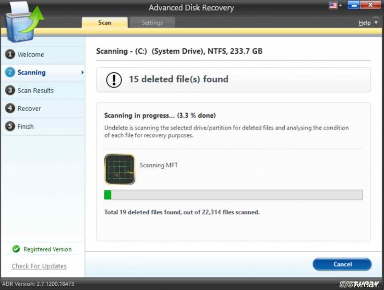Click the US flag language icon
The width and height of the screenshot is (384, 290).
[x=332, y=5]
